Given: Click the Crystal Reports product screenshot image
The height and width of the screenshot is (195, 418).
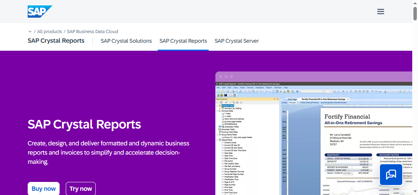Looking at the screenshot, I should click(314, 133).
